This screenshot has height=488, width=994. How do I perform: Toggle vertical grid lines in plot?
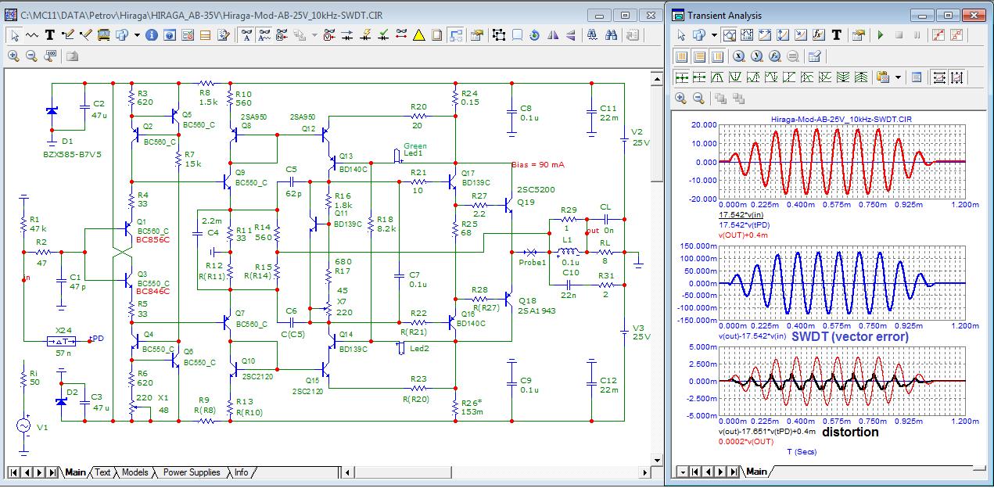tap(681, 56)
